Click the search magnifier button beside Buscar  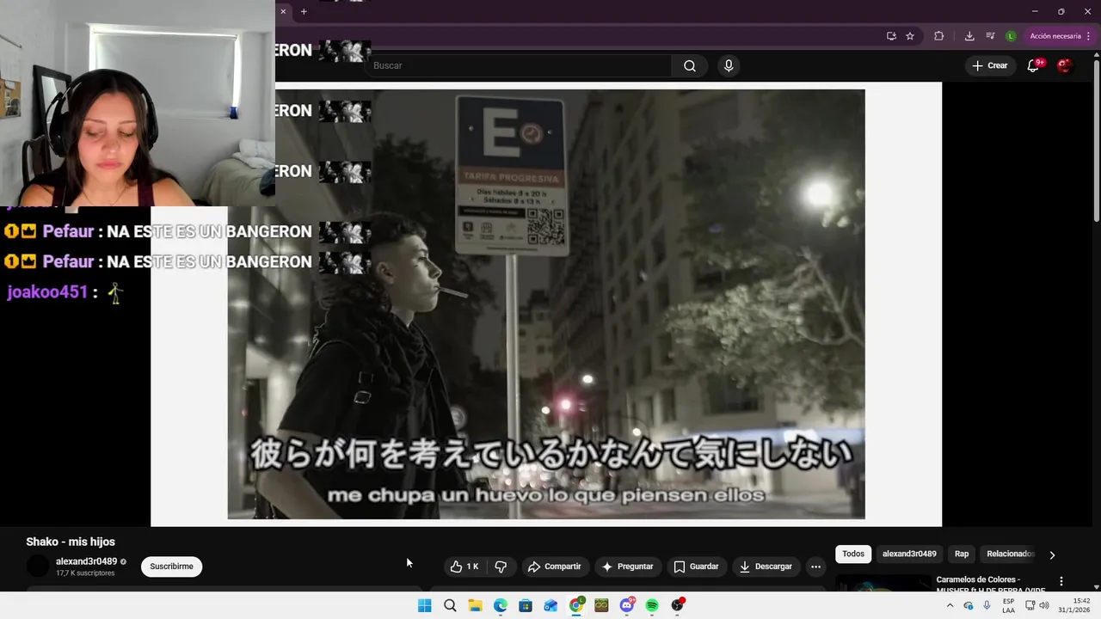(689, 66)
